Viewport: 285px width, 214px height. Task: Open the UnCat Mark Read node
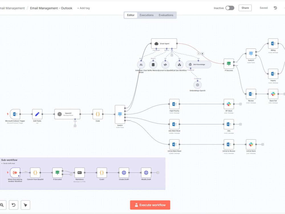pos(174,144)
